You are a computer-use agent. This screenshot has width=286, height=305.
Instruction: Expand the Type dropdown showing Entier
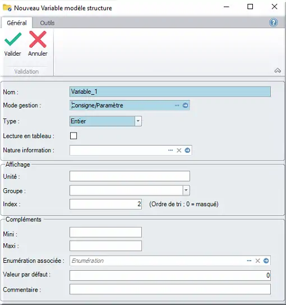click(x=138, y=121)
